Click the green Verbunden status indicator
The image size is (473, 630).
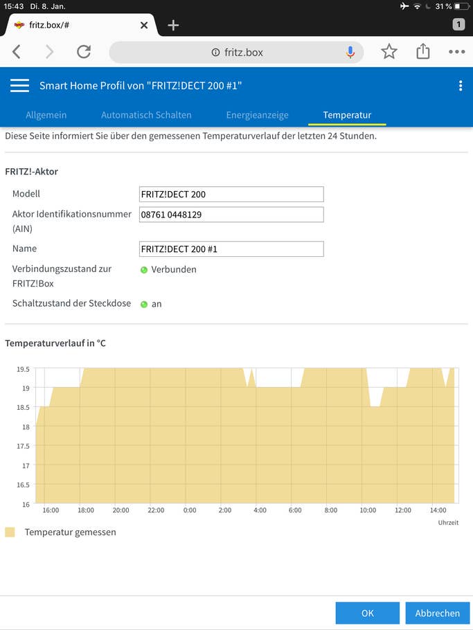click(x=144, y=269)
